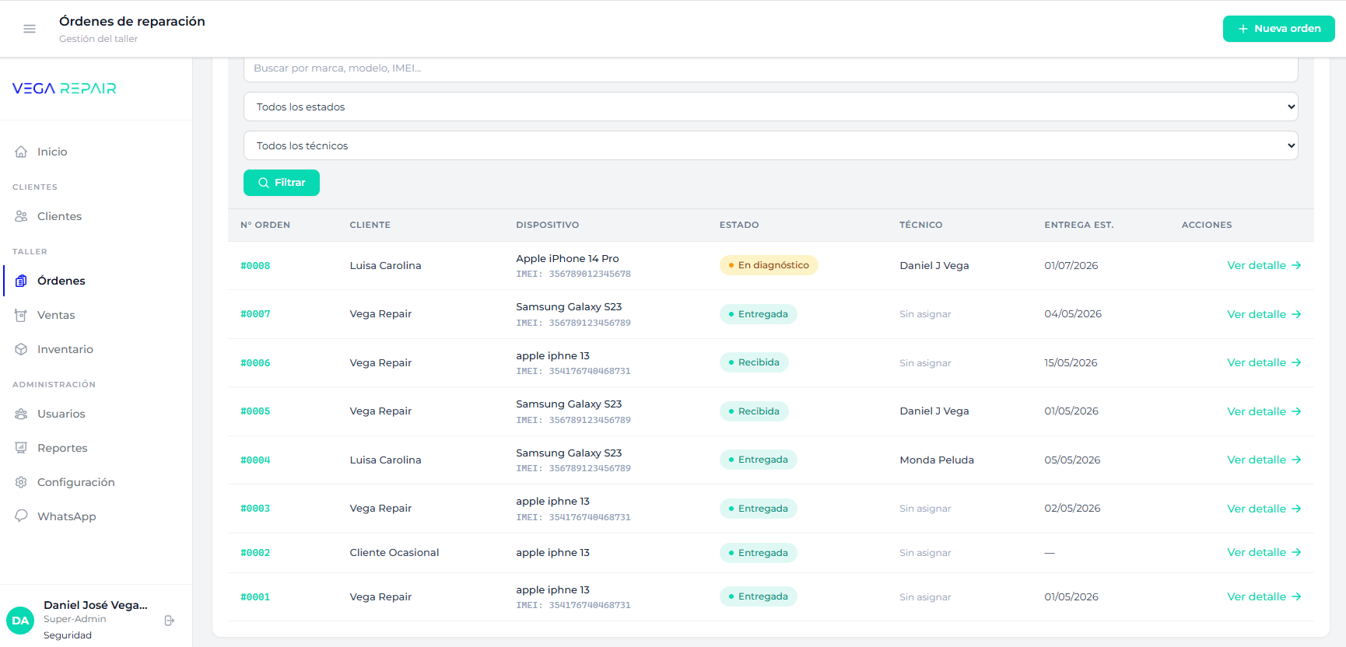Click Daniel J Vega in order #0005 row
This screenshot has width=1346, height=647.
934,411
